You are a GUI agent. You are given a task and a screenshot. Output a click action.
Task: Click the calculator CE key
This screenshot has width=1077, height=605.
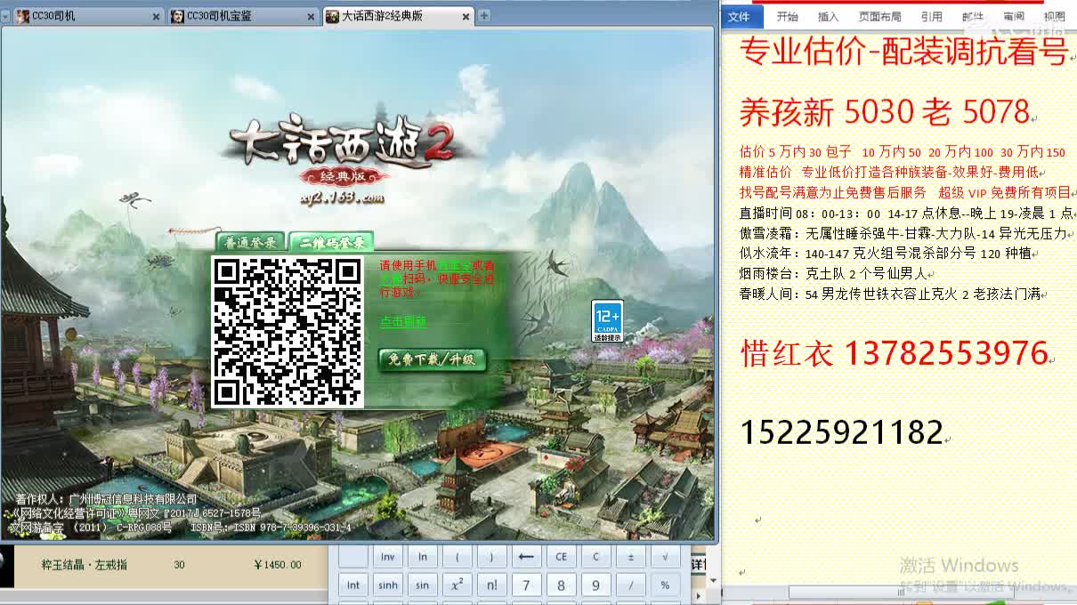pyautogui.click(x=561, y=557)
